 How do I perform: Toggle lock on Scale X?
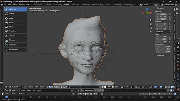(170, 37)
